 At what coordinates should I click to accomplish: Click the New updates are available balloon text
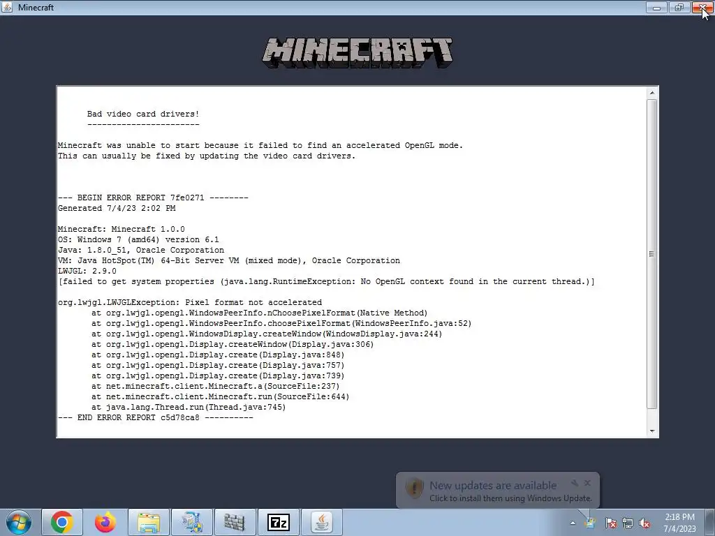coord(493,486)
